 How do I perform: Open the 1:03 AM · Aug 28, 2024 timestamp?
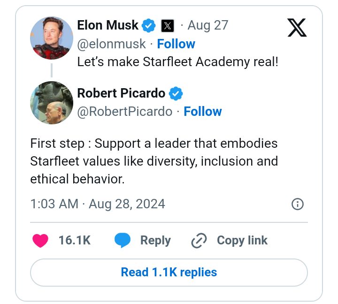98,204
